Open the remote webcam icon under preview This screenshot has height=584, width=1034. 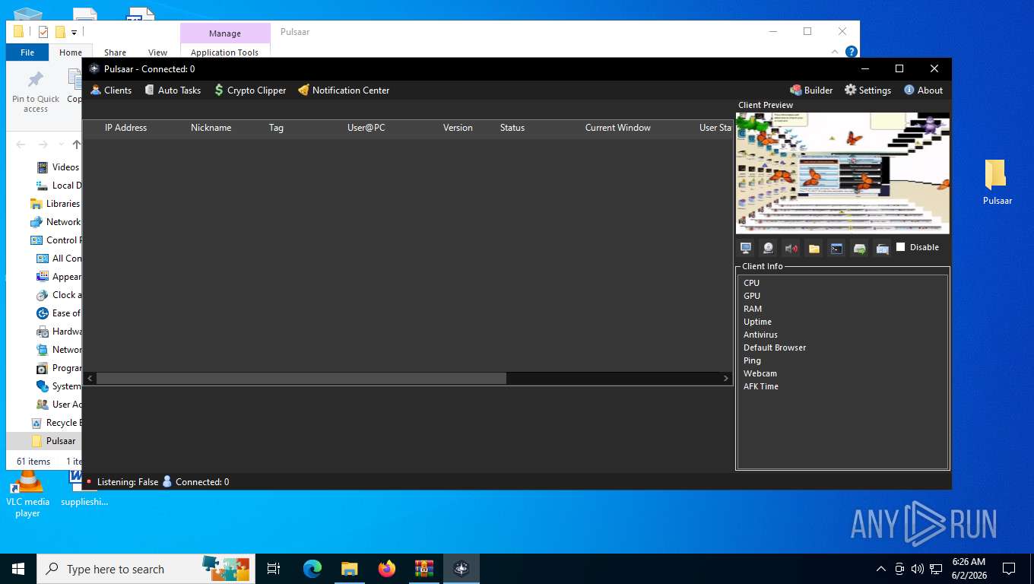[769, 248]
